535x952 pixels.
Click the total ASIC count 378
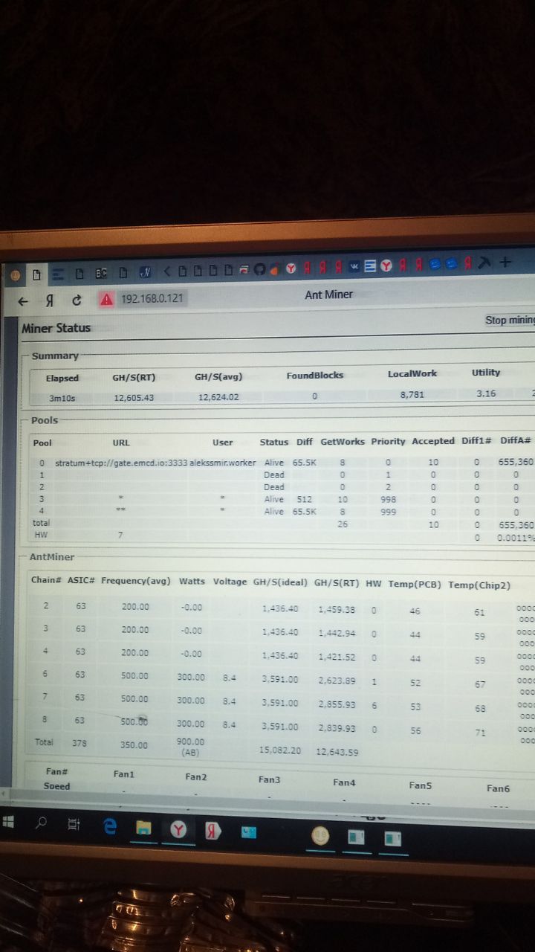point(80,742)
